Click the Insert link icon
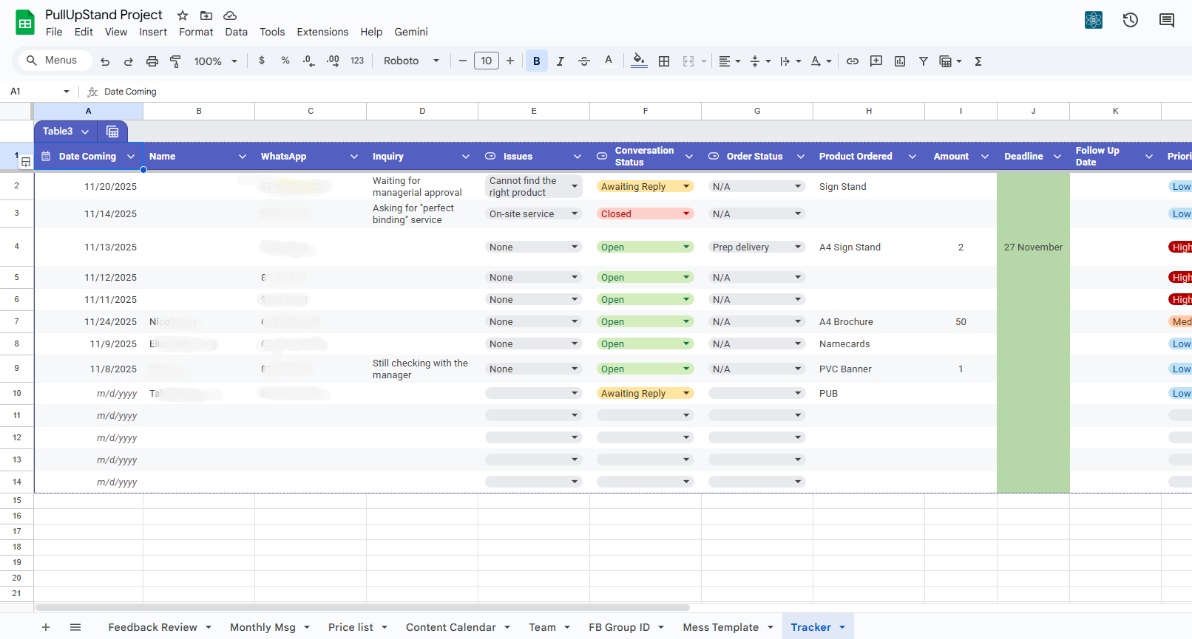This screenshot has width=1192, height=639. pos(853,61)
